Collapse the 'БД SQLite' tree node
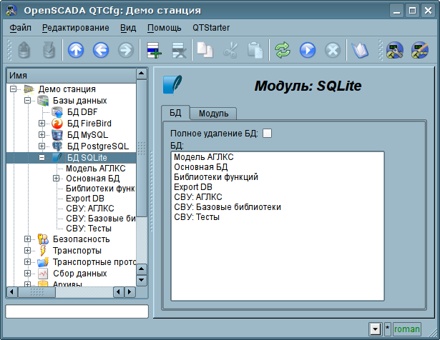 click(41, 158)
